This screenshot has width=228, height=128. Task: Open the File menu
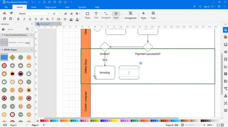(x=6, y=7)
